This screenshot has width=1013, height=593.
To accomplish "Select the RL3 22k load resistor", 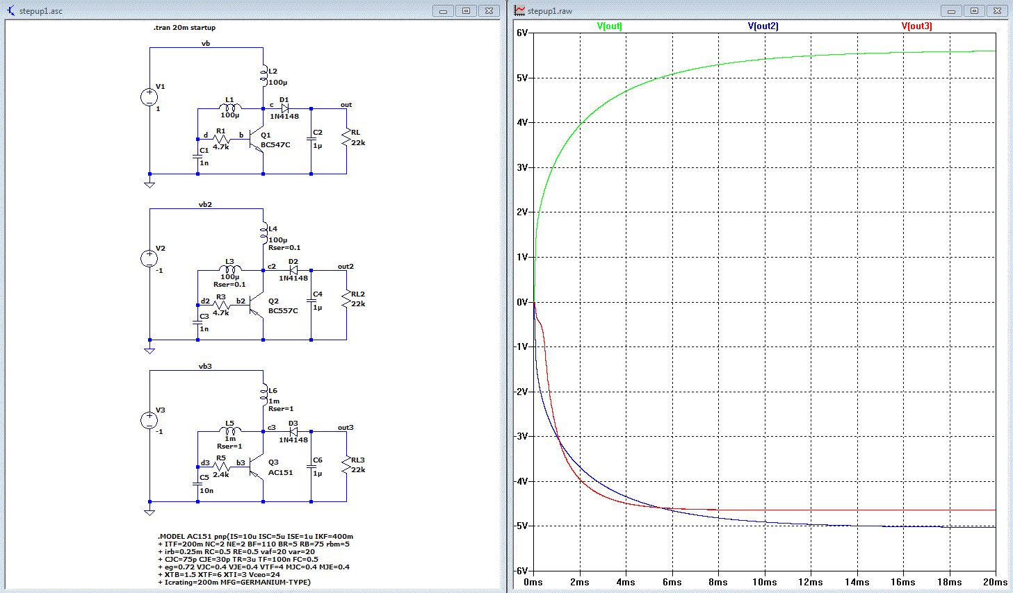I will click(346, 465).
